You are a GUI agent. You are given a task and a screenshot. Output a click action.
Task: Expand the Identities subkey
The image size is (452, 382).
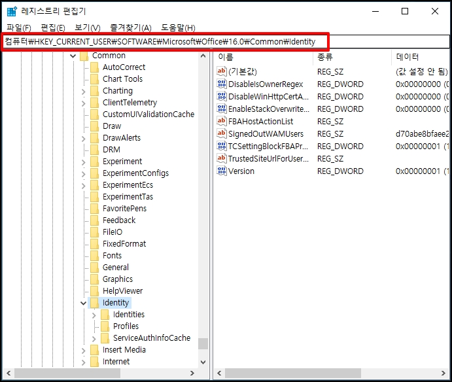(x=94, y=315)
